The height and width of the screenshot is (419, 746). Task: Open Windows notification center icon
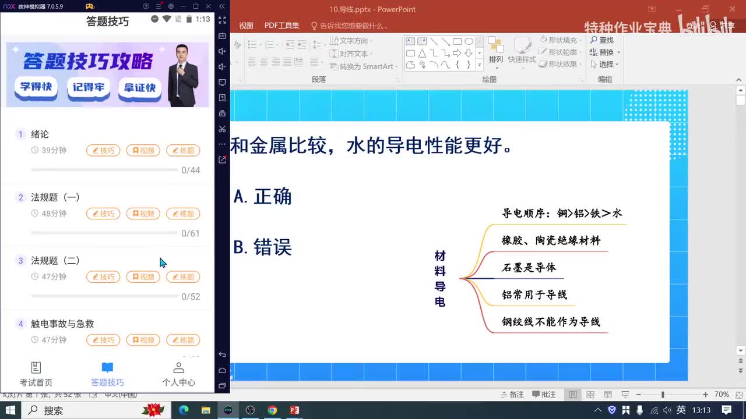click(x=727, y=410)
